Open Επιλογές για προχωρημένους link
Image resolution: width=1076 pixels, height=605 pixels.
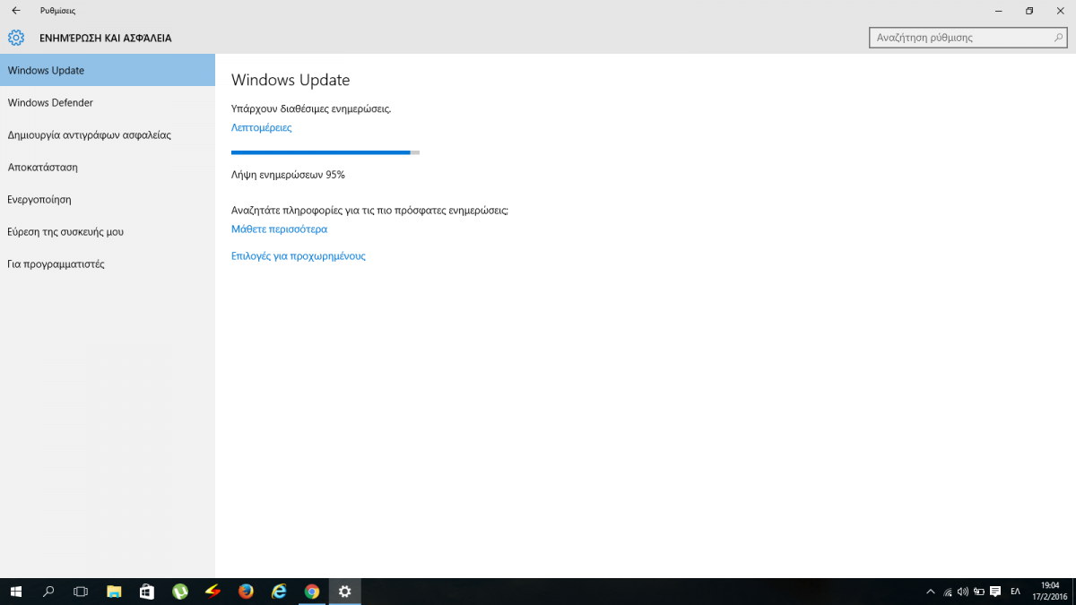[x=299, y=255]
